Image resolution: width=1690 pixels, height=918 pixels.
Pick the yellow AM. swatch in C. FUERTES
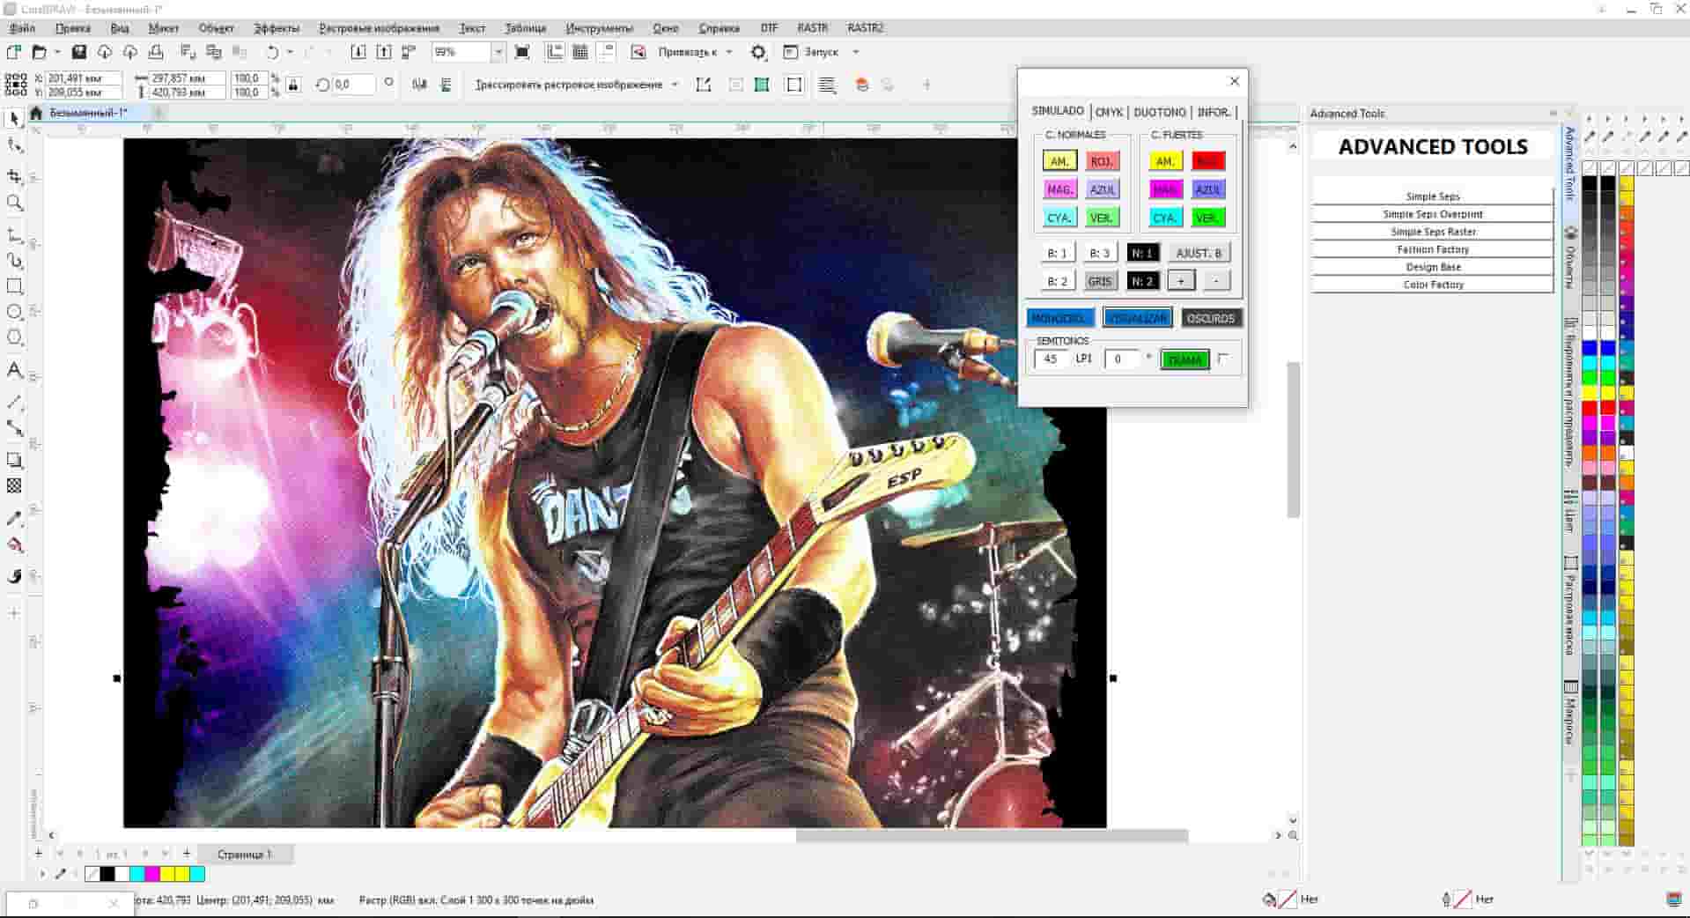(x=1165, y=161)
